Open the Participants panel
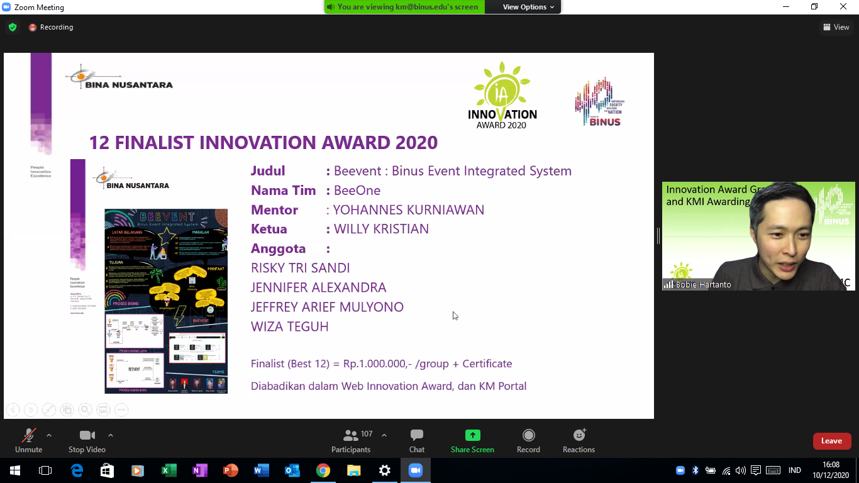Image resolution: width=859 pixels, height=483 pixels. (351, 440)
